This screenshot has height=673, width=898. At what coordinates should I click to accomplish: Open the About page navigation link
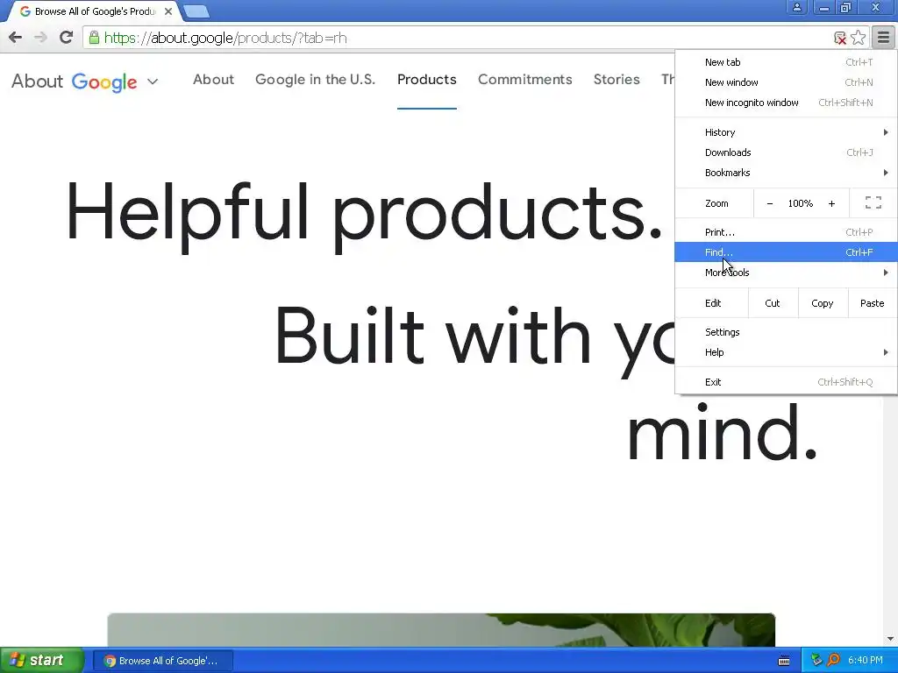(x=214, y=80)
